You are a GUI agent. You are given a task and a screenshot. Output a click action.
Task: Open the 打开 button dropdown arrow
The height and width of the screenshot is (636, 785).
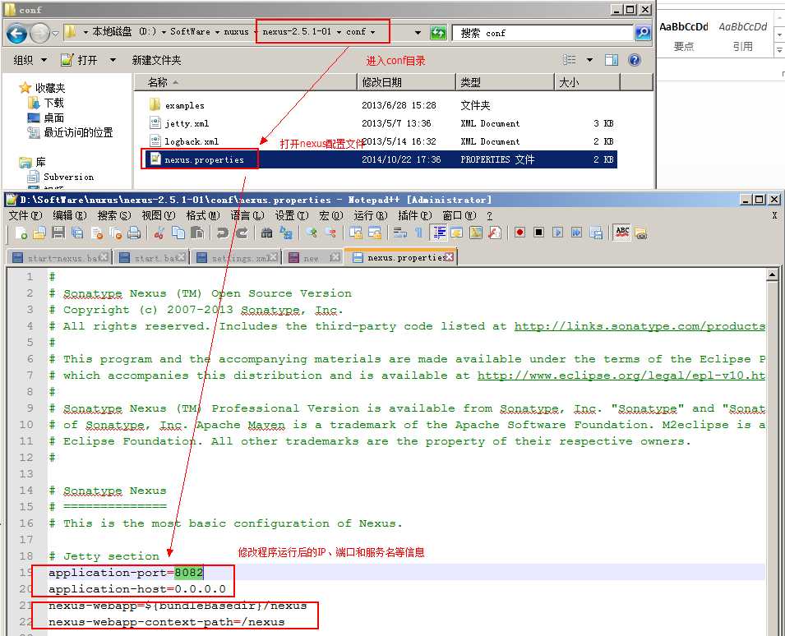tap(113, 60)
